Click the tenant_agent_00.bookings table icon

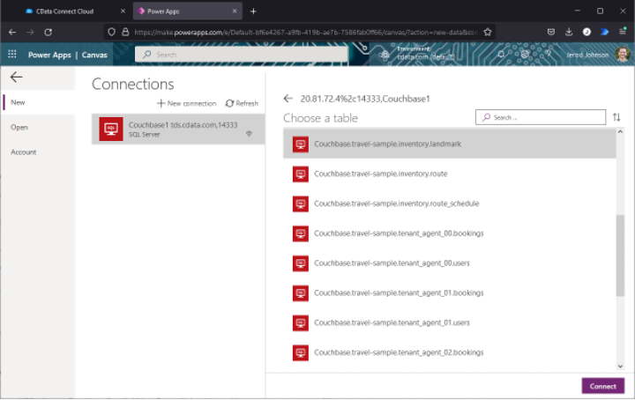[x=301, y=233]
